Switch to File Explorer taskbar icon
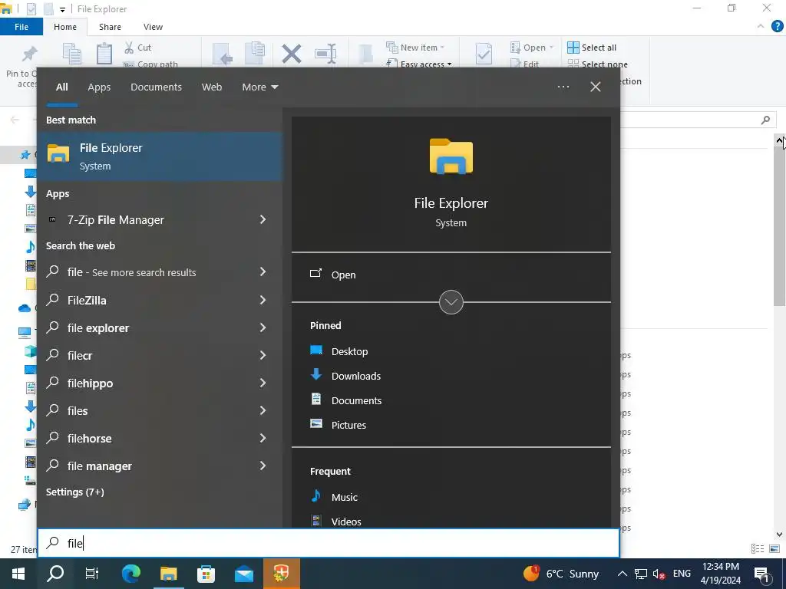 (168, 574)
